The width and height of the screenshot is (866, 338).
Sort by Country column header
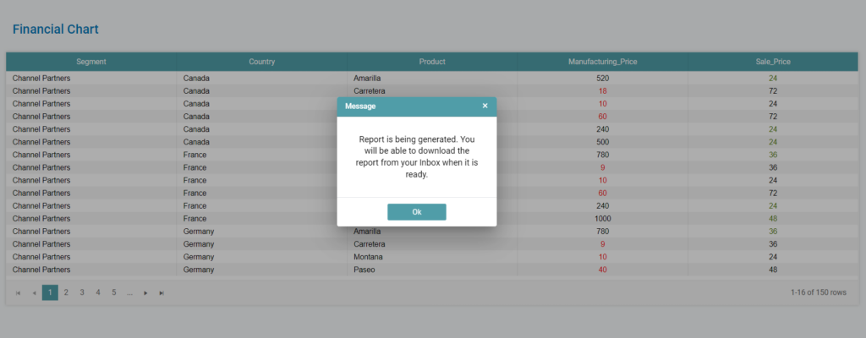[261, 62]
